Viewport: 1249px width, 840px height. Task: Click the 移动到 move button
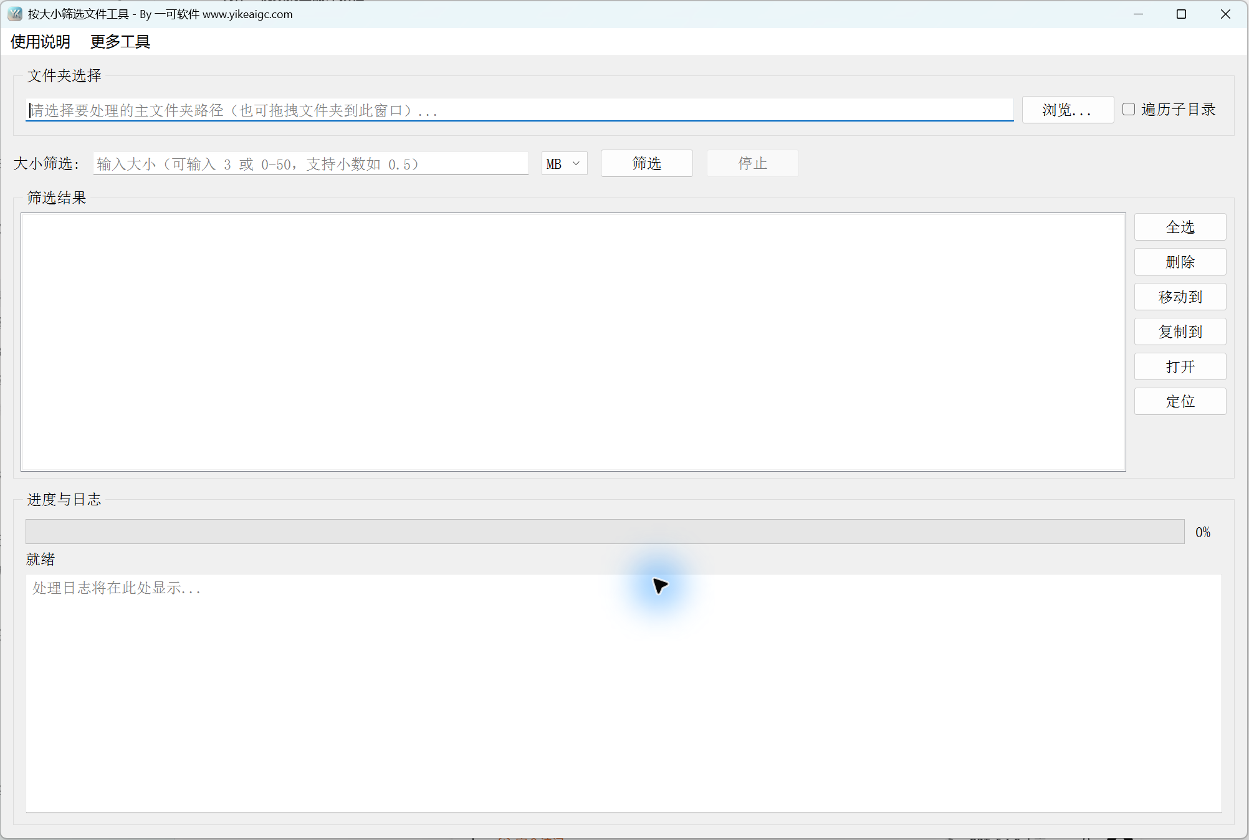click(x=1180, y=297)
